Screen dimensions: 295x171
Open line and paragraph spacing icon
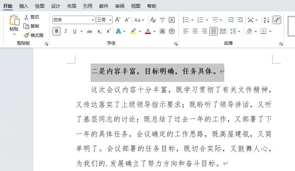pos(233,31)
